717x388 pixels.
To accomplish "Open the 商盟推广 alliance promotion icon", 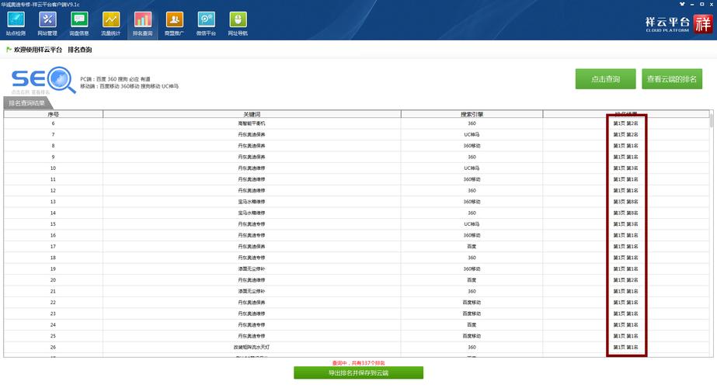I will pos(174,23).
